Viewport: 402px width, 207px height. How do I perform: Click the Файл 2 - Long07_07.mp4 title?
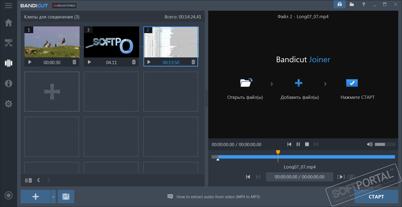pos(303,17)
